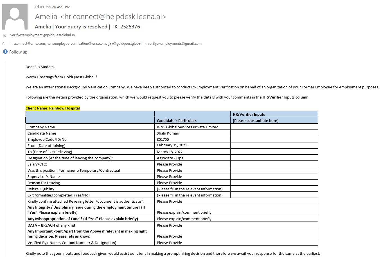Click the HR/Verifier Inputs column header
Image resolution: width=381 pixels, height=257 pixels.
249,114
